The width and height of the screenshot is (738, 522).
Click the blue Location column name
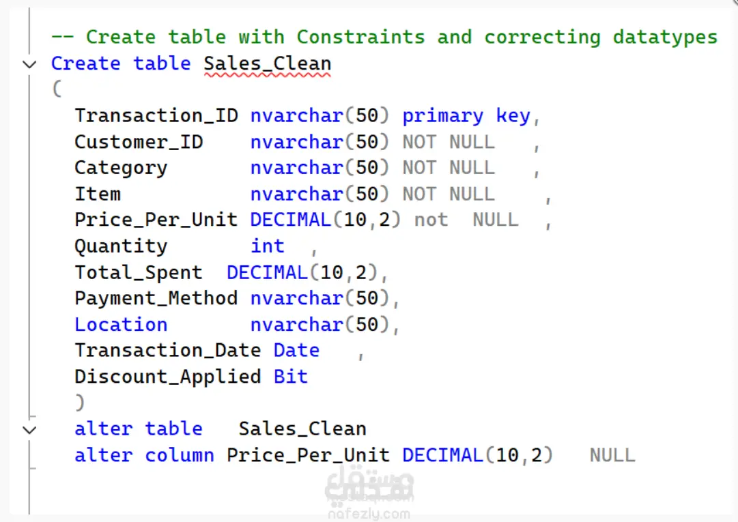[121, 325]
